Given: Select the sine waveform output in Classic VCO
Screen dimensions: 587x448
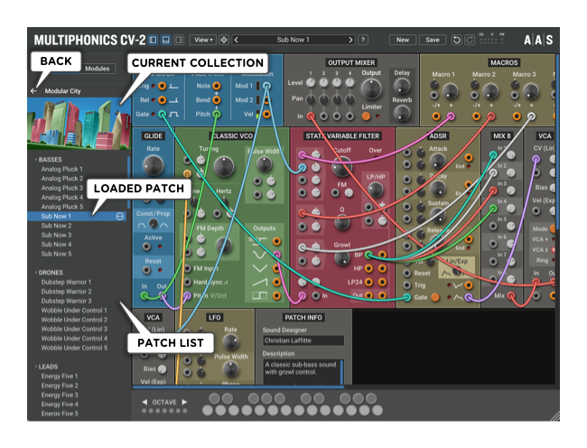Looking at the screenshot, I should coord(276,255).
